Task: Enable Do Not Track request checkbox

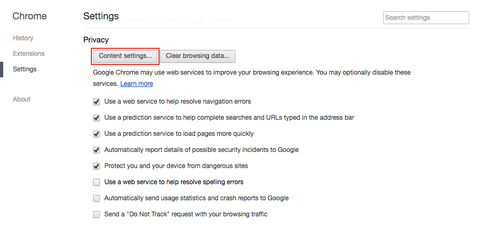Action: [96, 214]
